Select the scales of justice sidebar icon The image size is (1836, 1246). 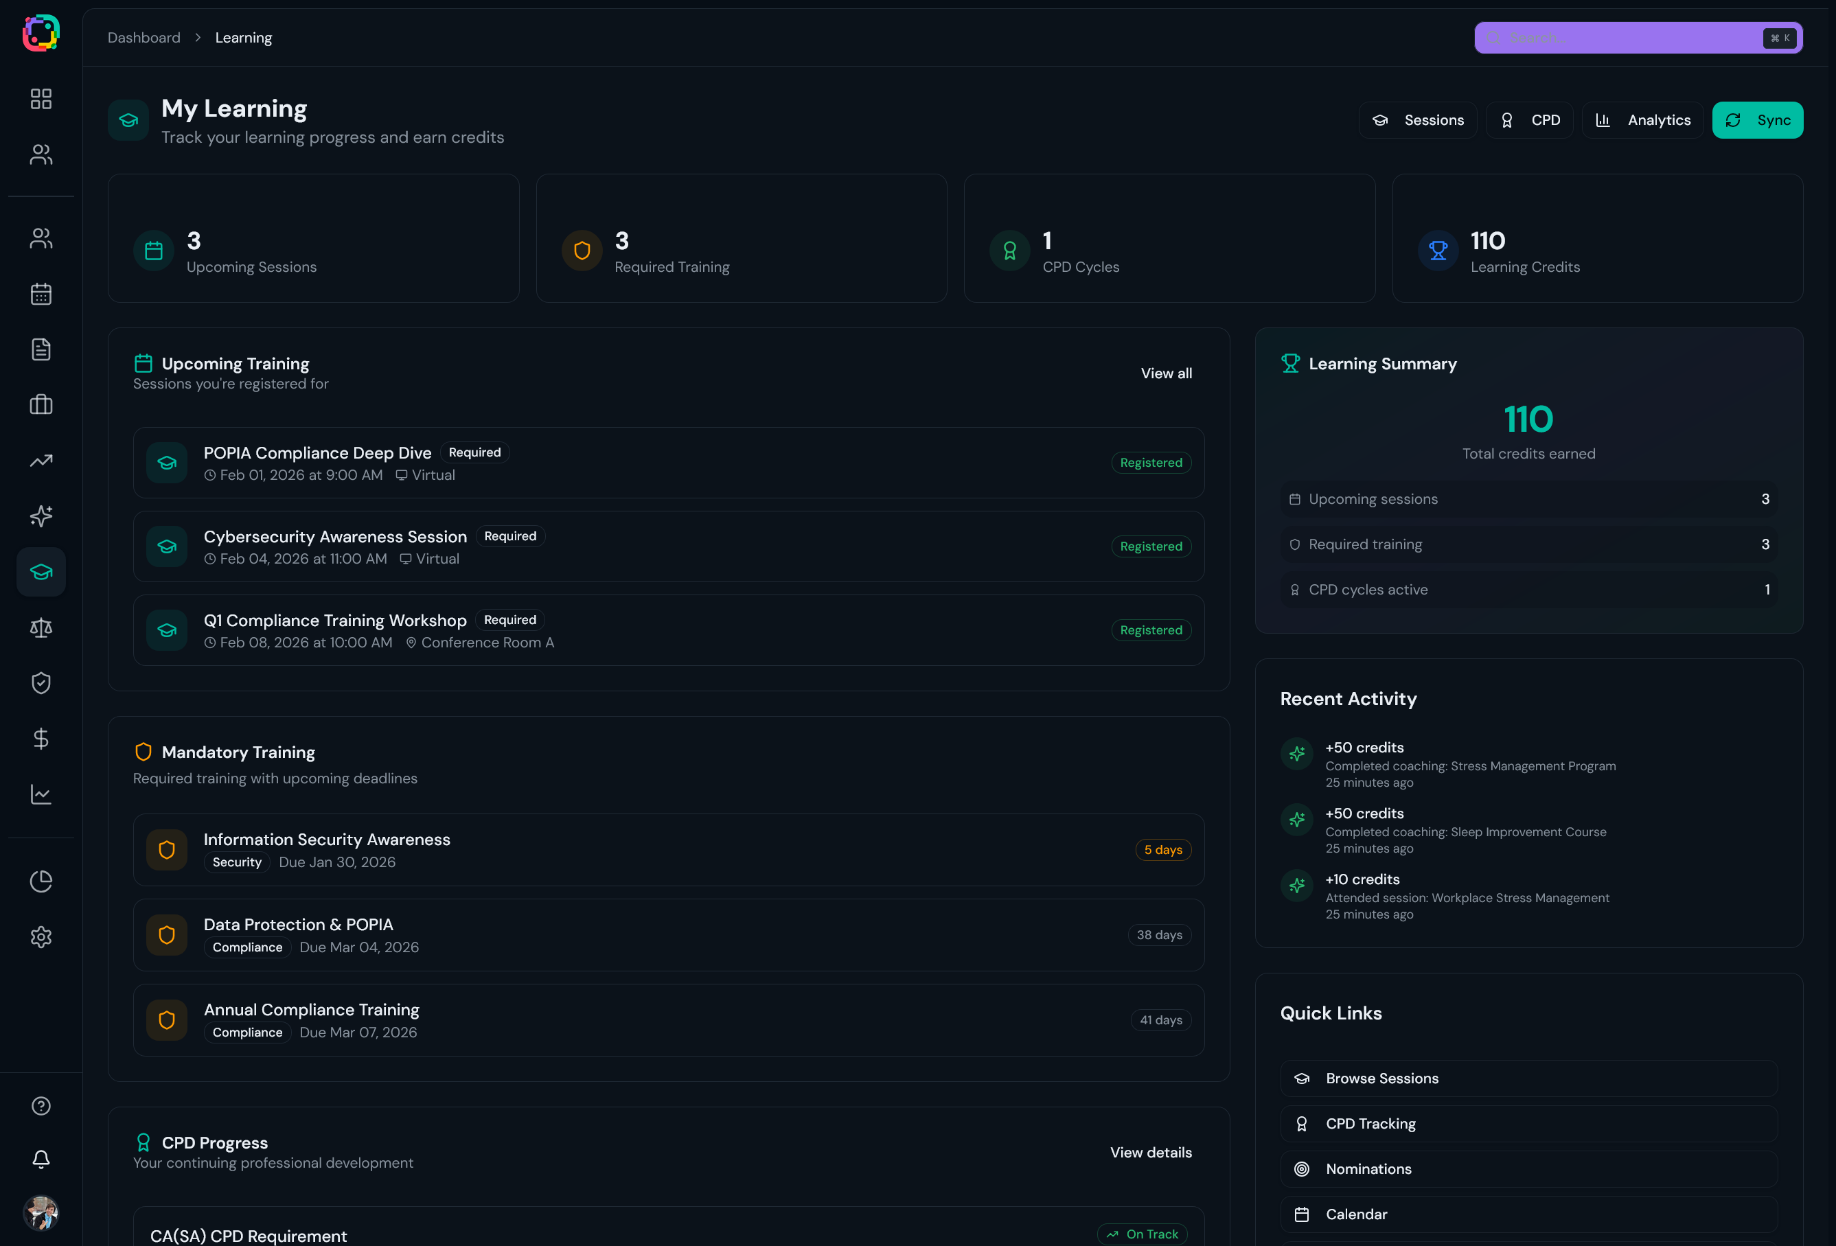pyautogui.click(x=41, y=627)
